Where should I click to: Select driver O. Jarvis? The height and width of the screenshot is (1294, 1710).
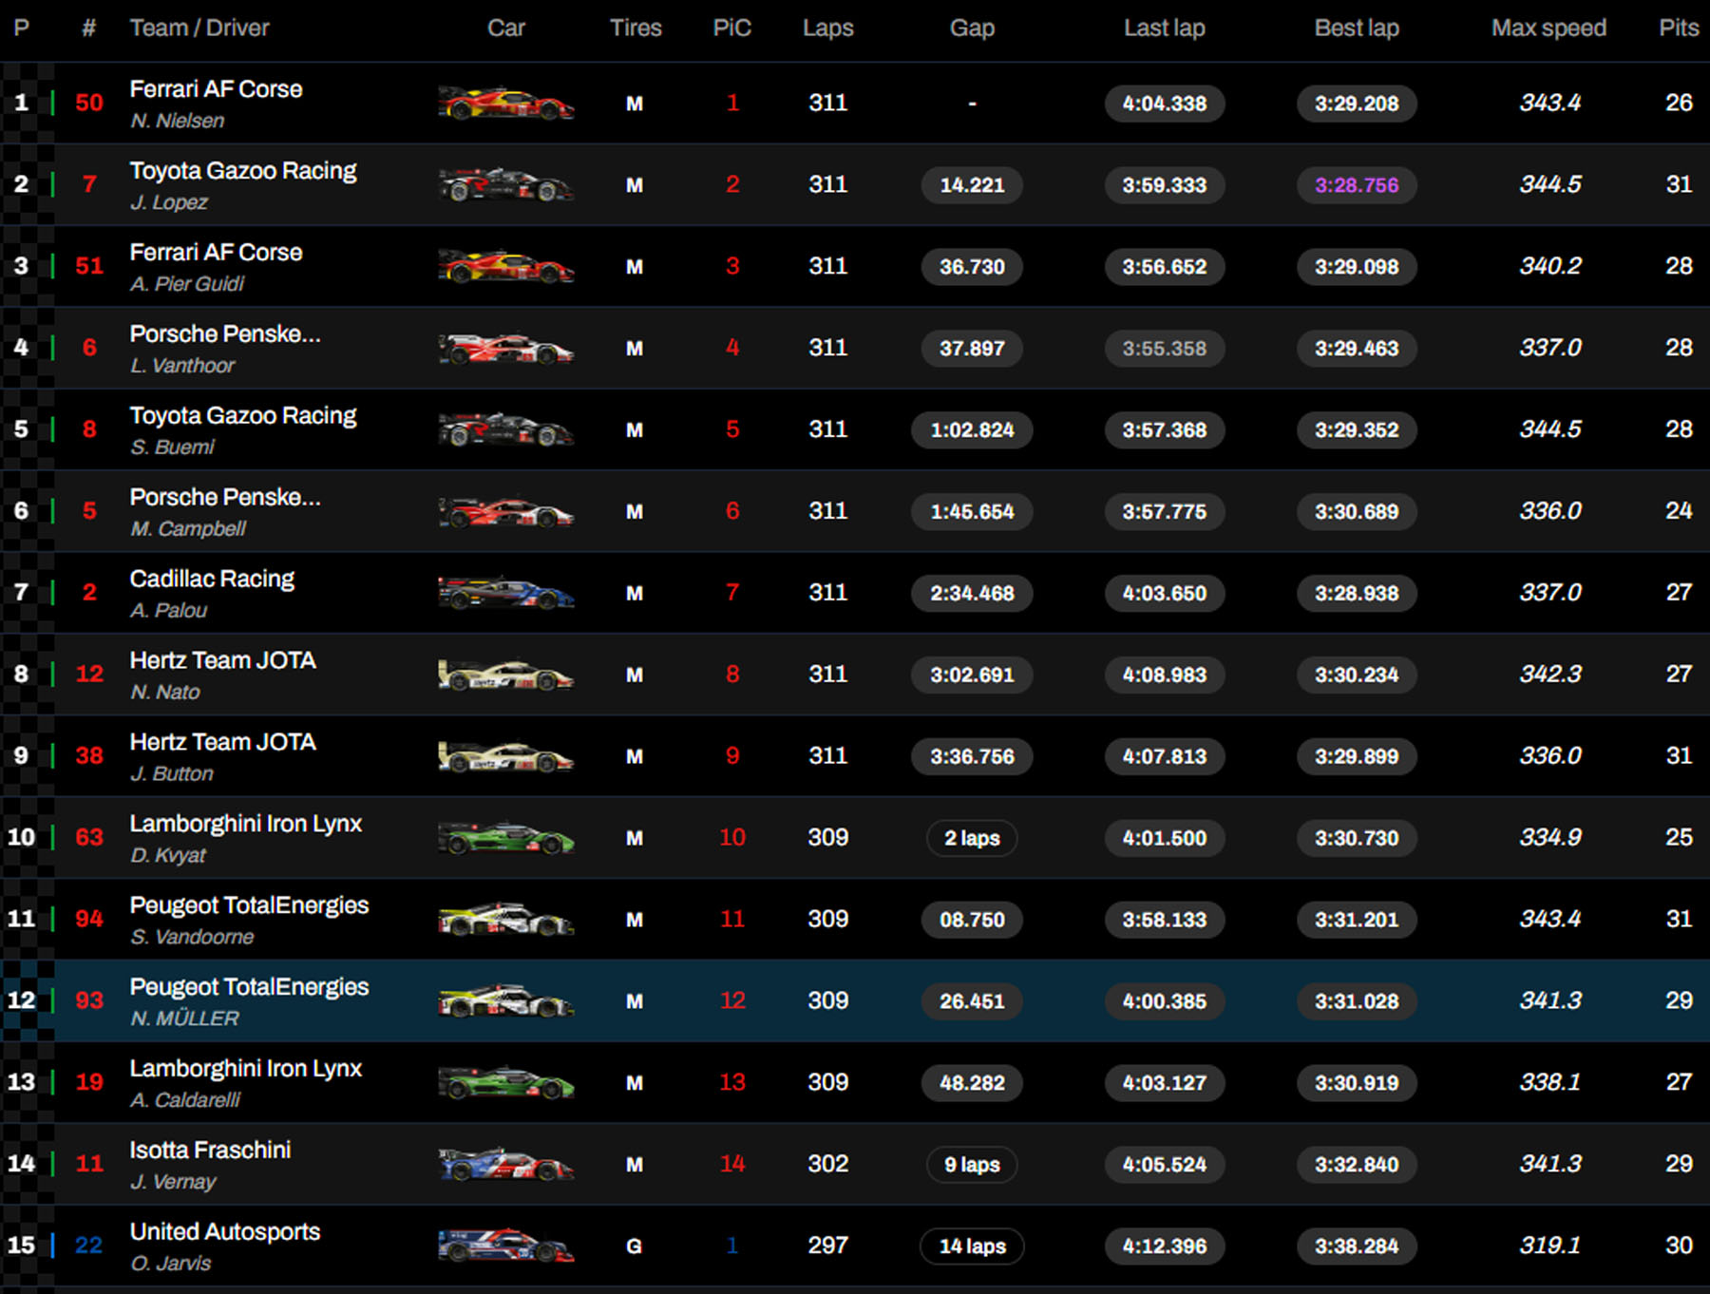coord(171,1264)
